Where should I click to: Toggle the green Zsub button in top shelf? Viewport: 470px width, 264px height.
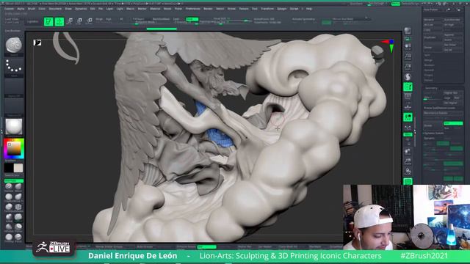[x=192, y=19]
